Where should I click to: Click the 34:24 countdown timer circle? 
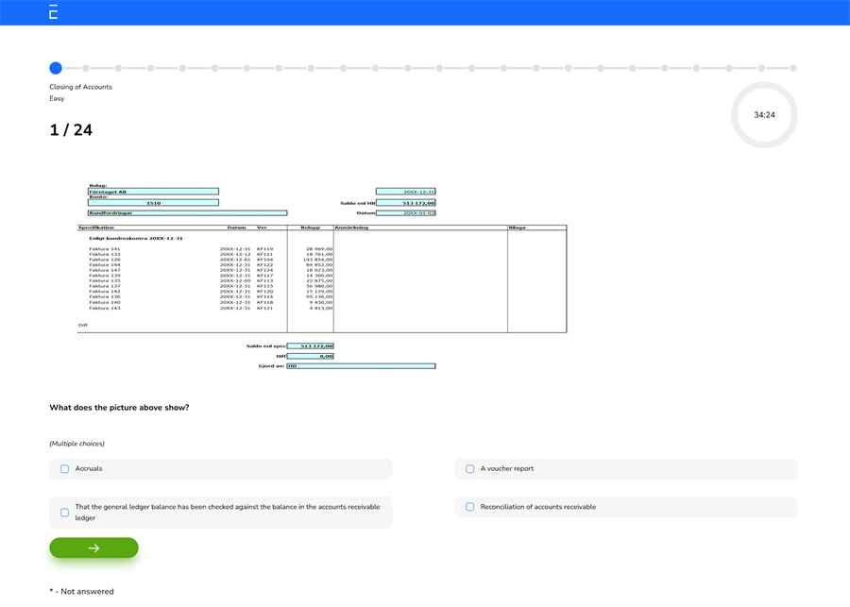764,115
